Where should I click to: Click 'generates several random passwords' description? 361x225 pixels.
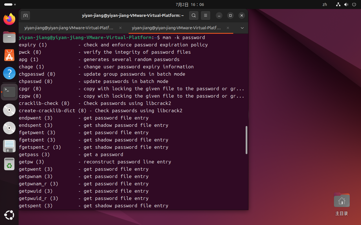132,59
